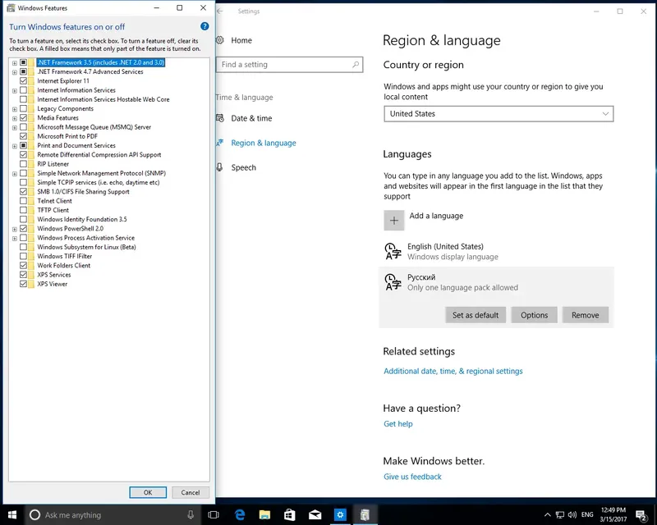Open Microsoft Store from the taskbar
Viewport: 657px width, 525px height.
pos(289,515)
